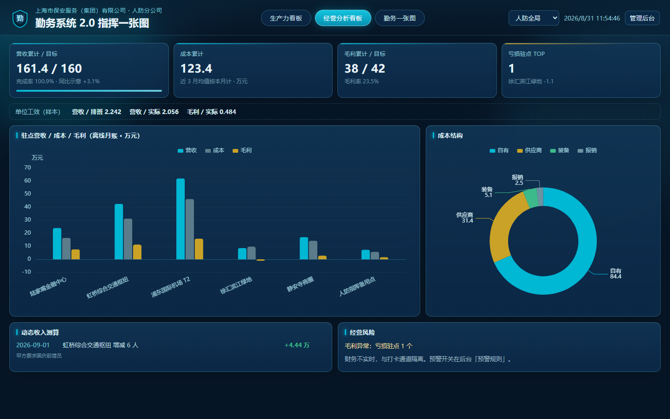Viewport: 670px width, 419px height.
Task: Switch to 勤务一张图 tab
Action: click(400, 18)
